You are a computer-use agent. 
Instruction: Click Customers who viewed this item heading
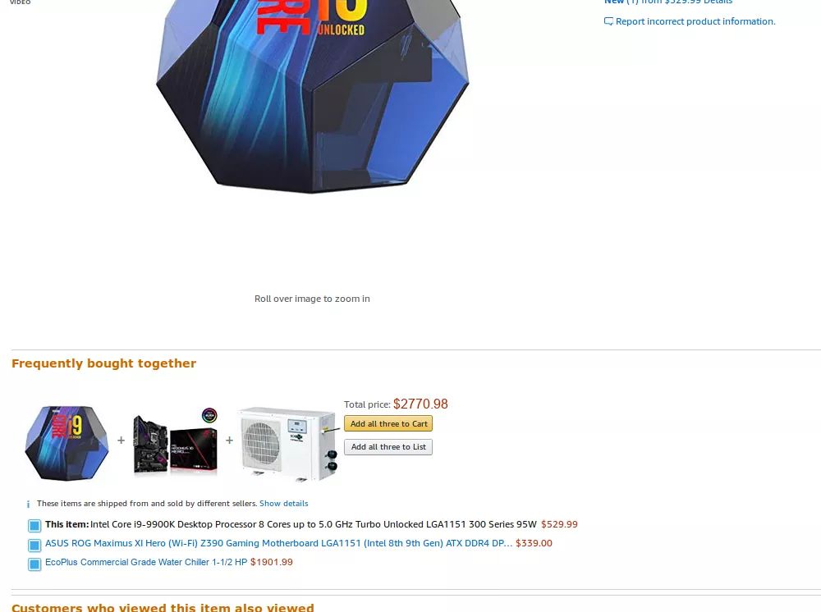[163, 607]
